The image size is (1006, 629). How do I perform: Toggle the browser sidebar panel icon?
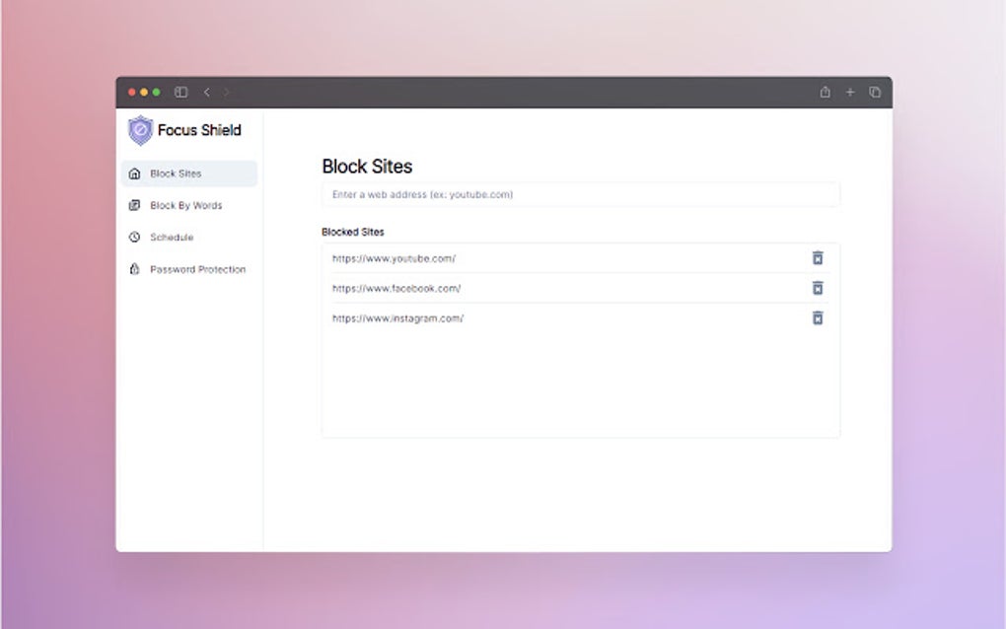[180, 92]
